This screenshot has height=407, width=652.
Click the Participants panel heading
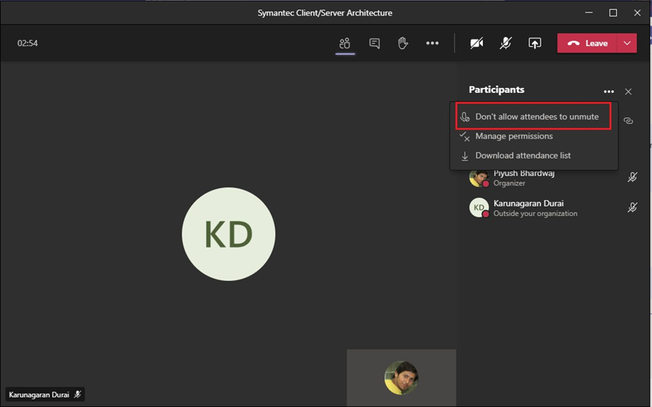coord(496,90)
